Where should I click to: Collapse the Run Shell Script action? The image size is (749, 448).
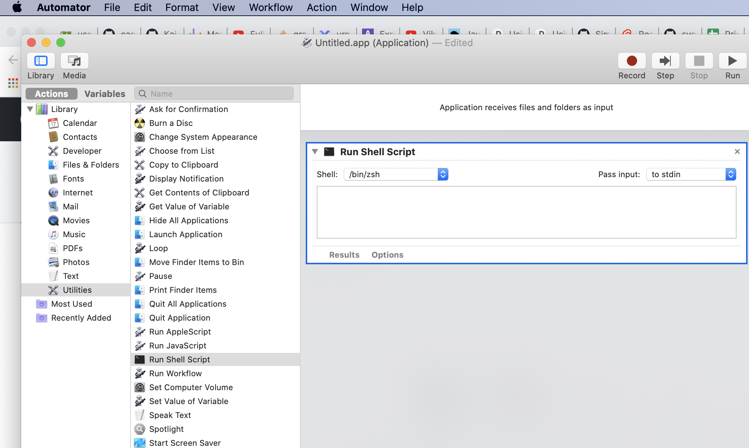tap(315, 152)
